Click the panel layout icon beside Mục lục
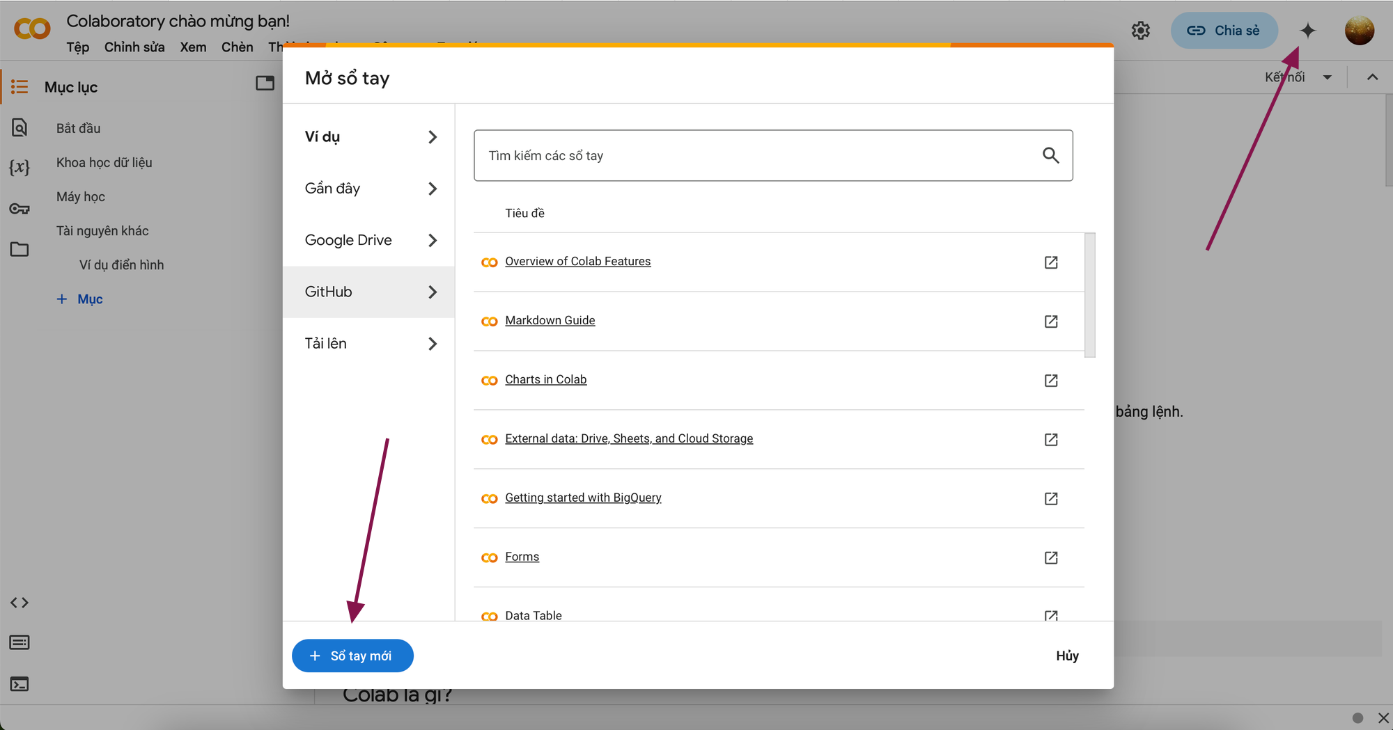The height and width of the screenshot is (730, 1393). 265,84
